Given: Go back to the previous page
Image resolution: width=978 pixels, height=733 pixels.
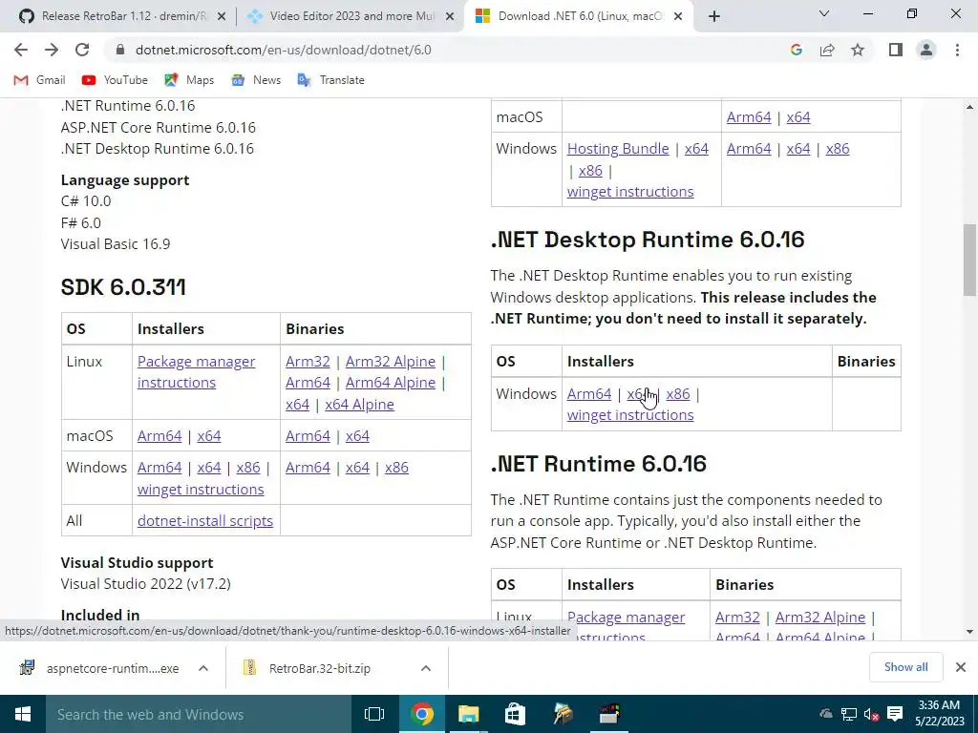Looking at the screenshot, I should (21, 50).
